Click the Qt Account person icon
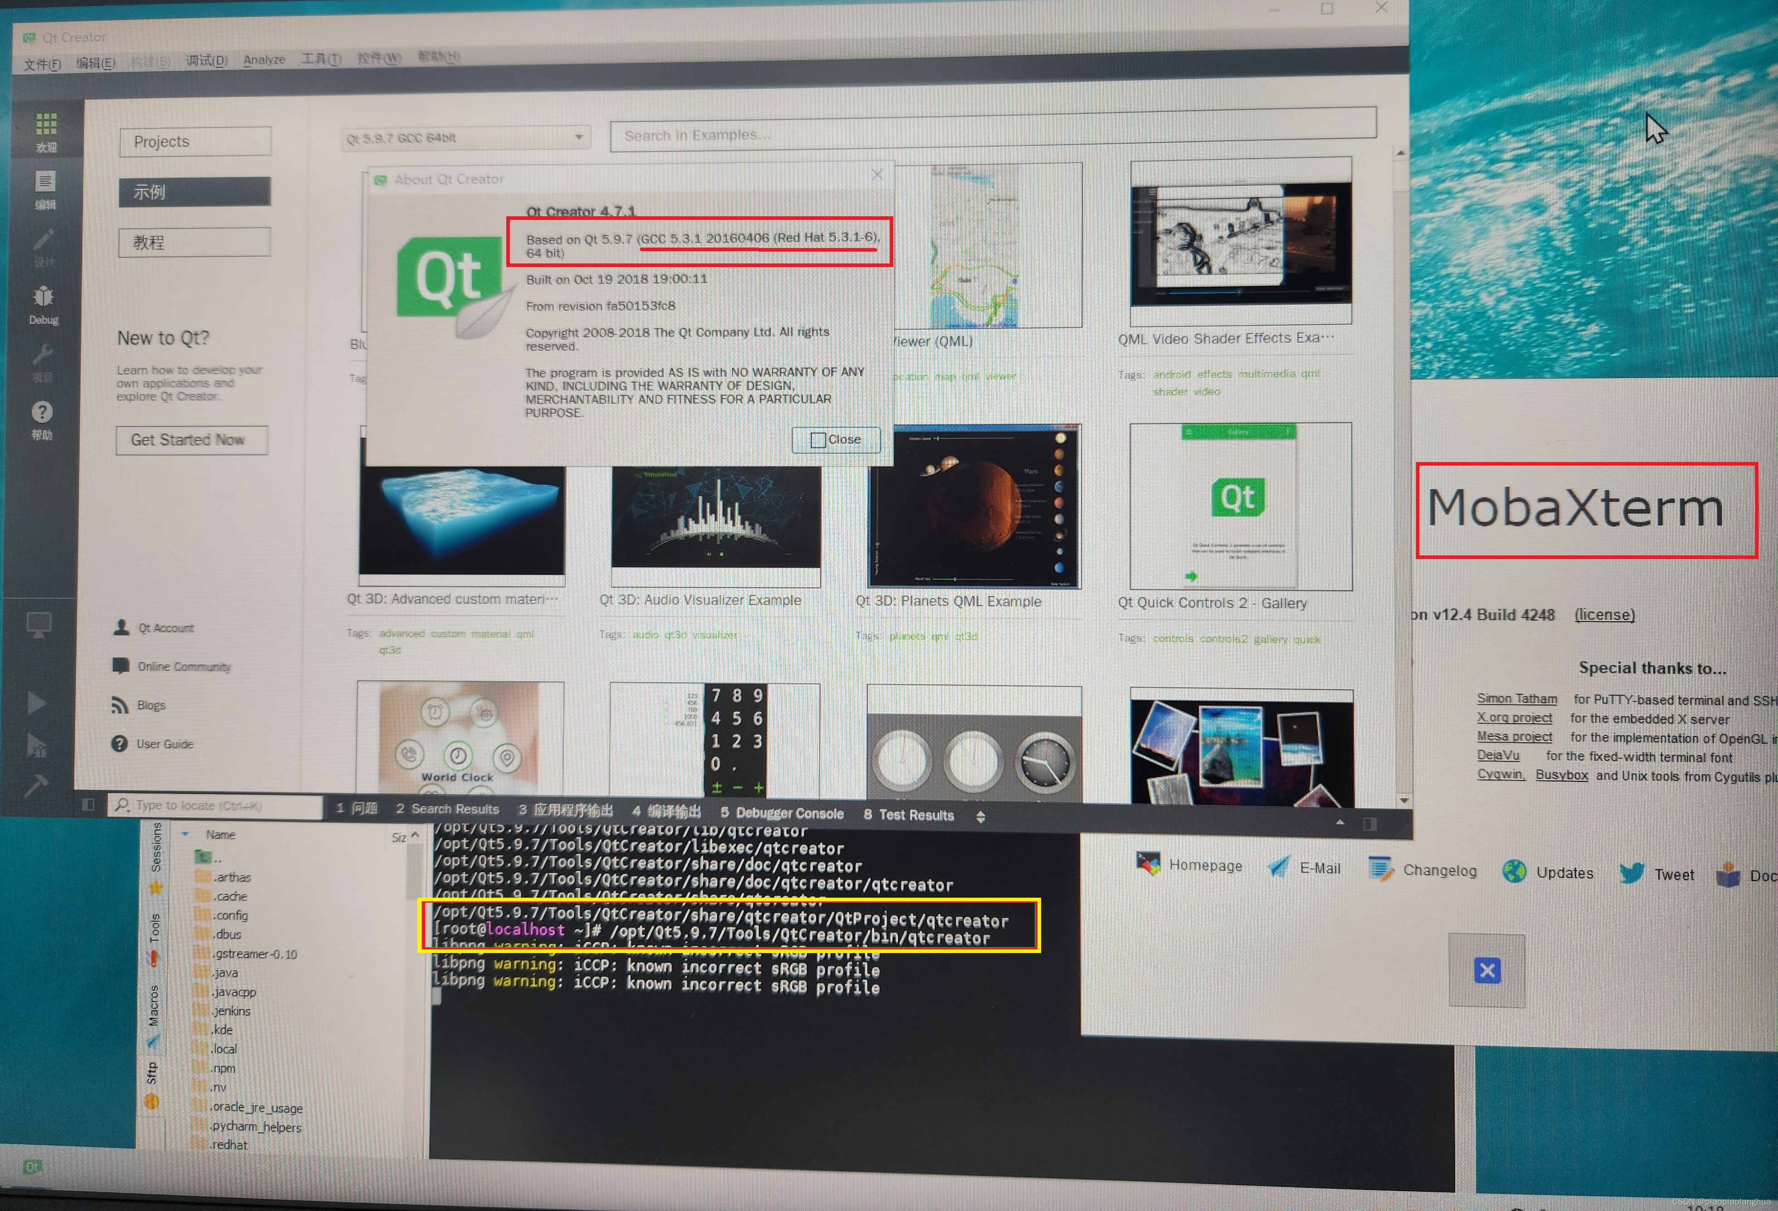 click(121, 627)
